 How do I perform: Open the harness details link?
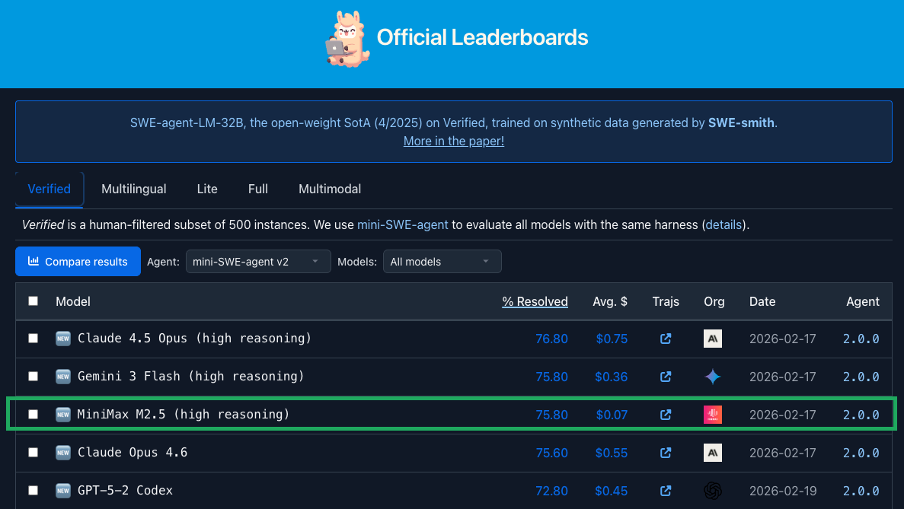click(723, 224)
